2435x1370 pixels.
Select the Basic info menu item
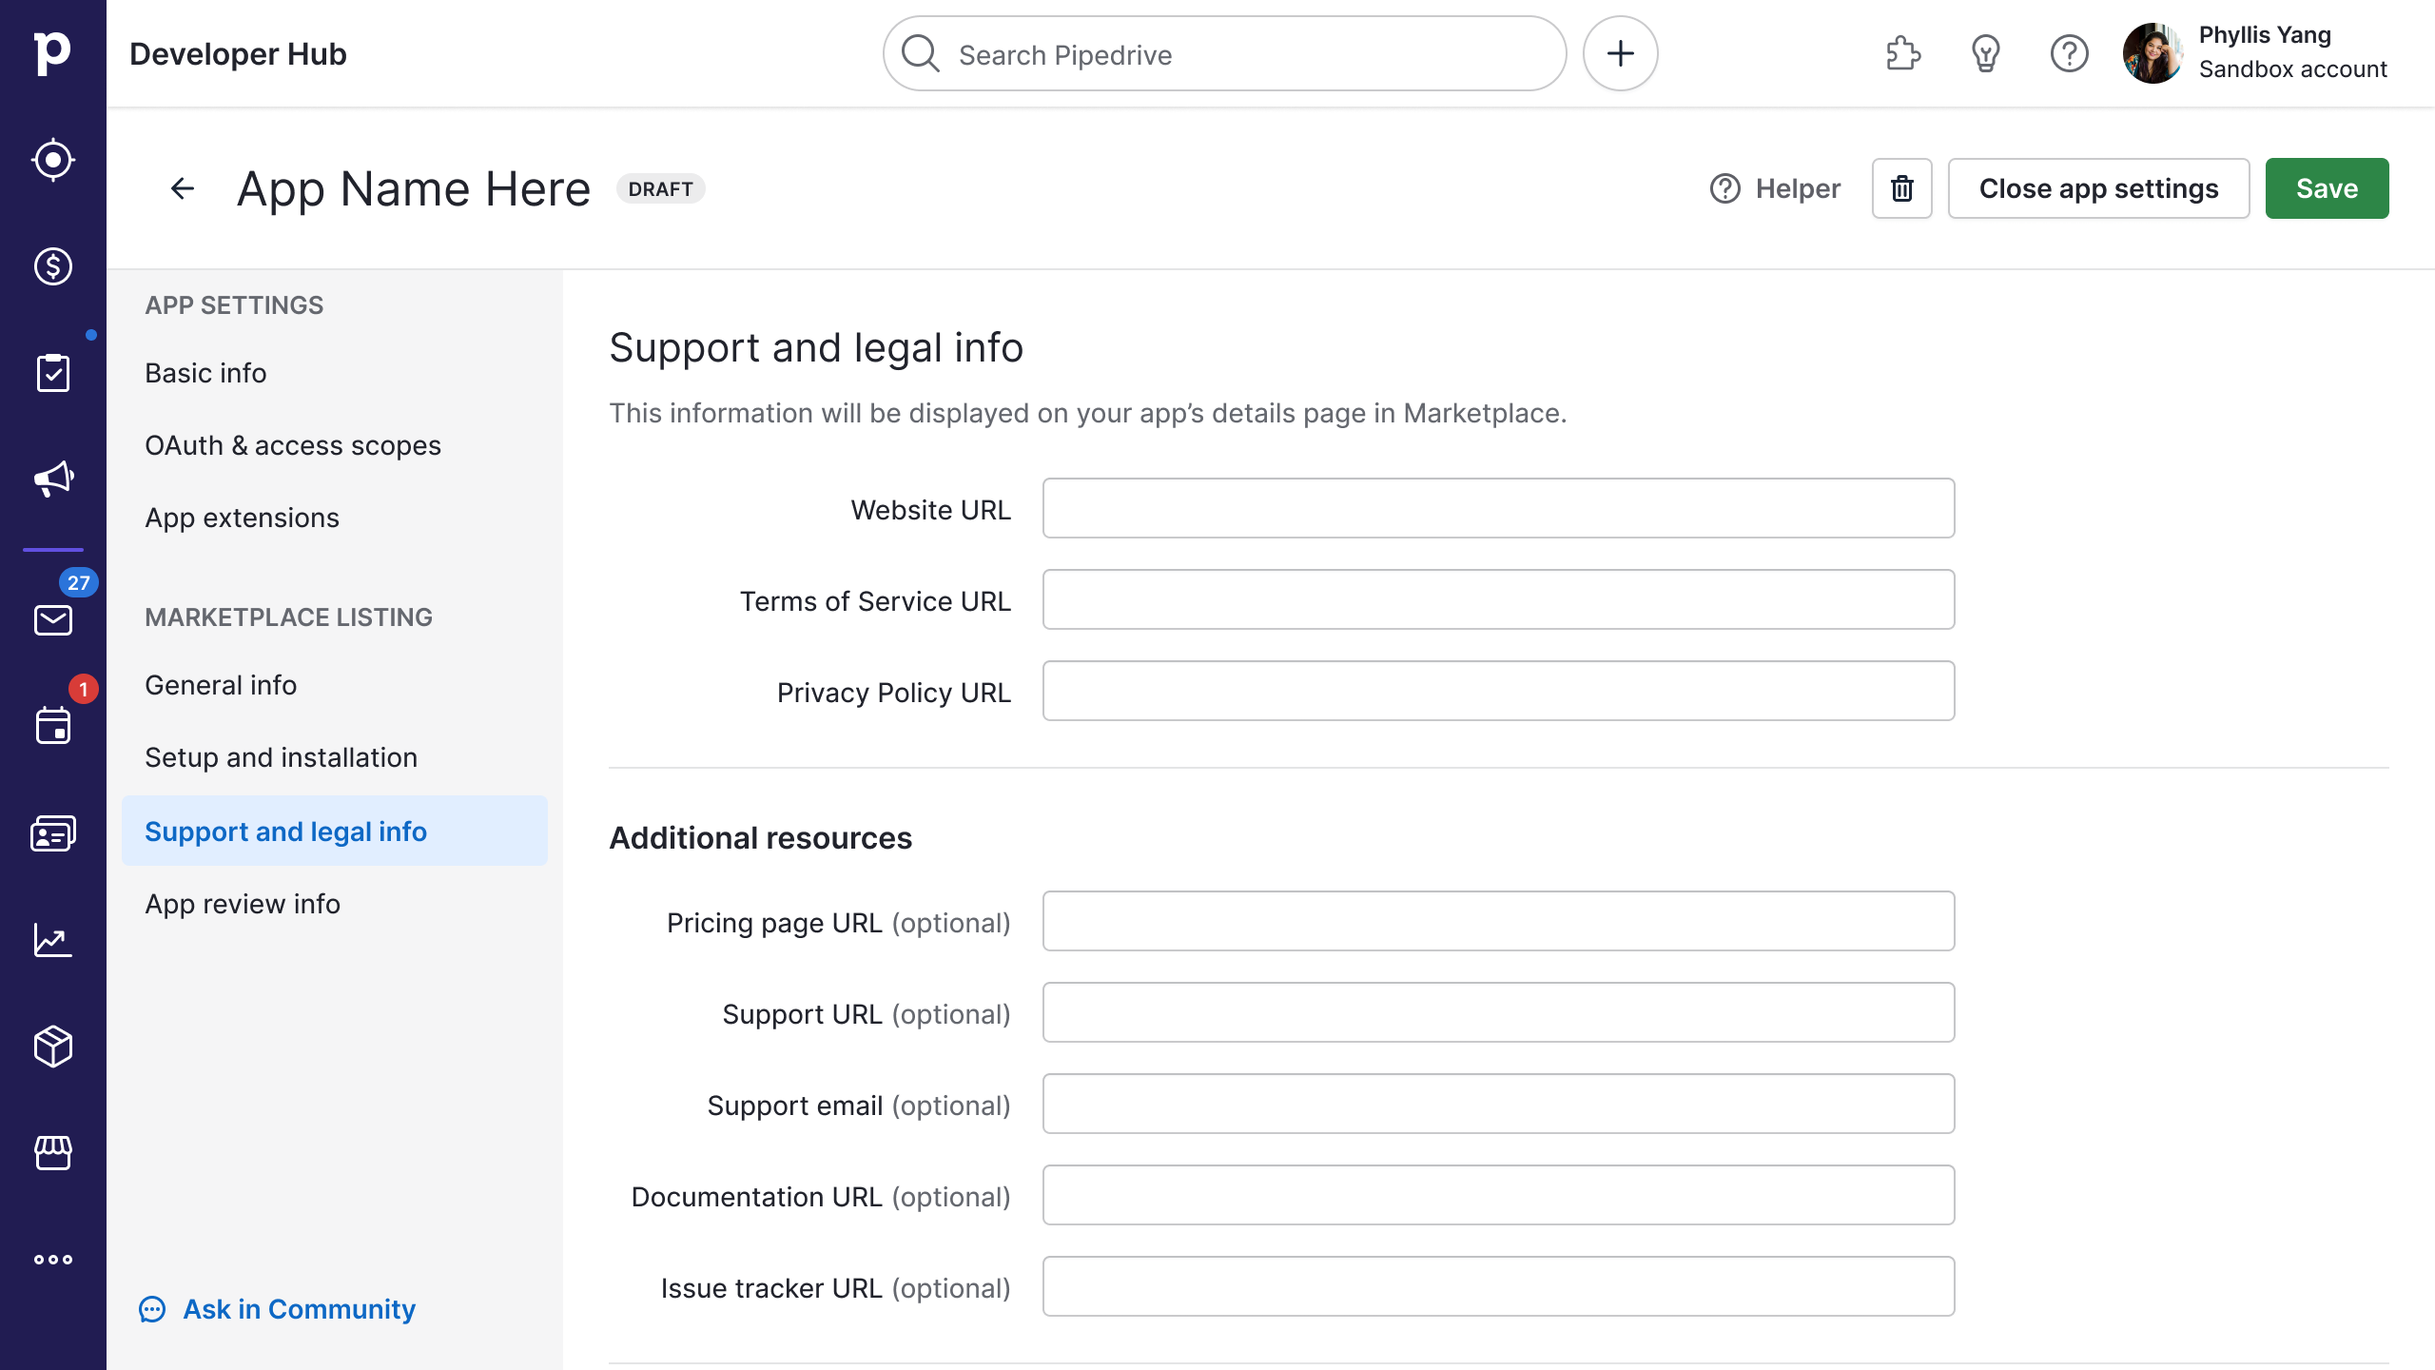[205, 371]
